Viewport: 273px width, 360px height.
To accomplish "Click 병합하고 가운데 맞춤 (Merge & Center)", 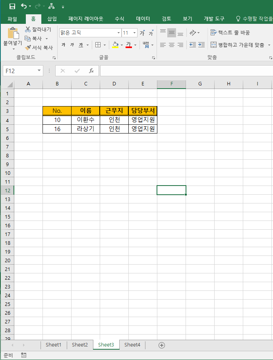I will click(x=237, y=45).
